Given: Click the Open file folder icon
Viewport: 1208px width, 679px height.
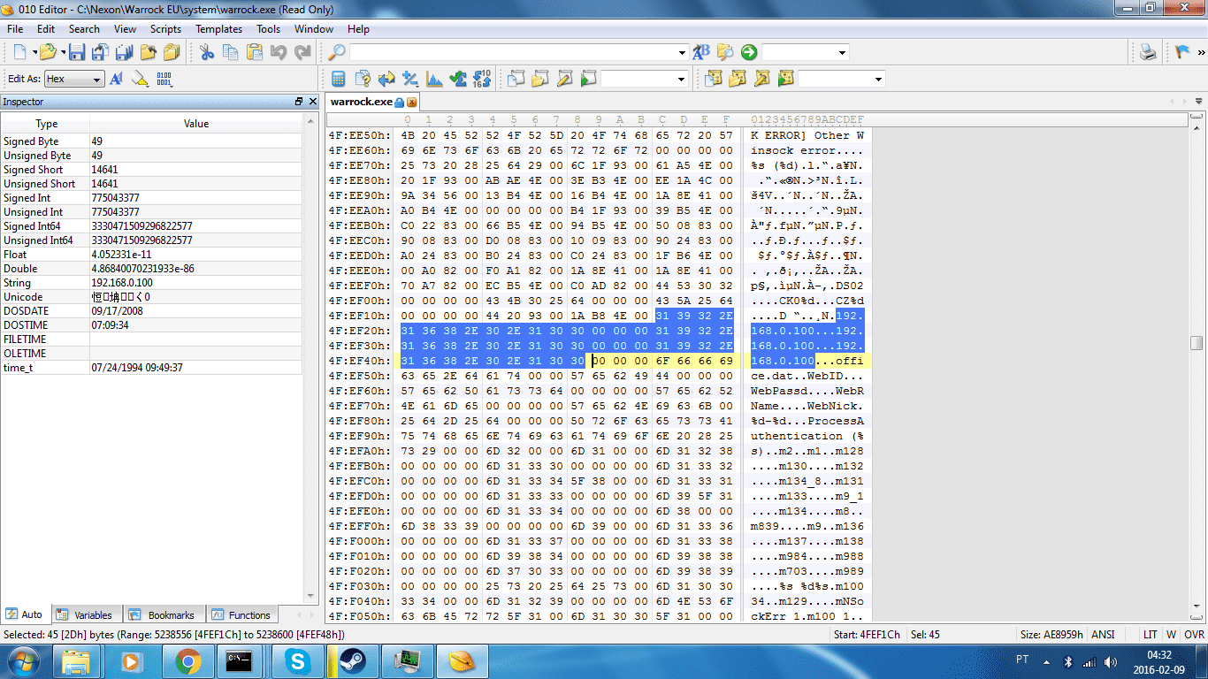Looking at the screenshot, I should [x=48, y=52].
